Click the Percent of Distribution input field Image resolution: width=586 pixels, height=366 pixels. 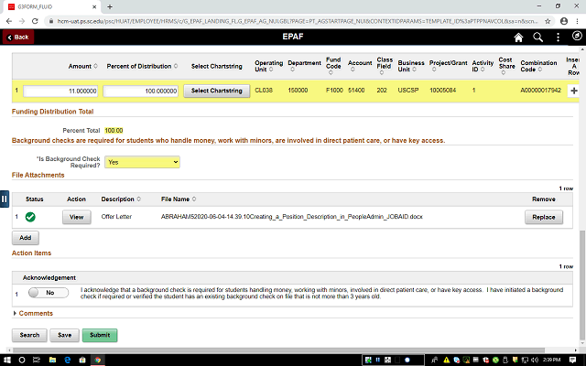(x=140, y=91)
